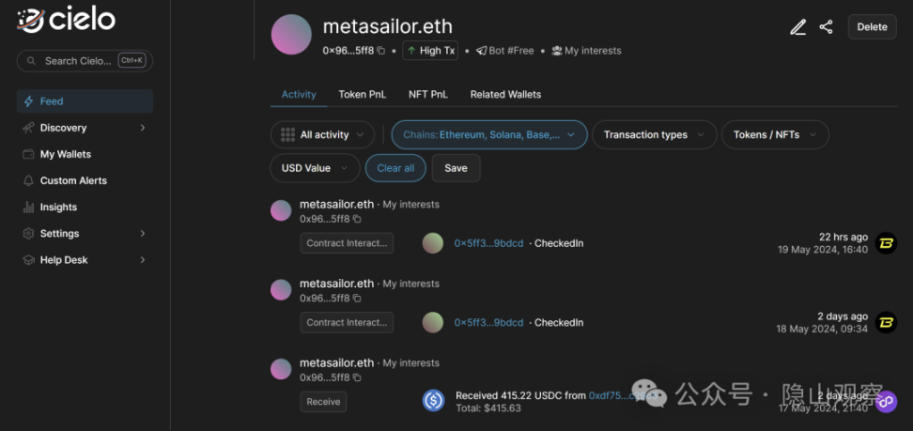Open the All activity dropdown

click(x=322, y=134)
